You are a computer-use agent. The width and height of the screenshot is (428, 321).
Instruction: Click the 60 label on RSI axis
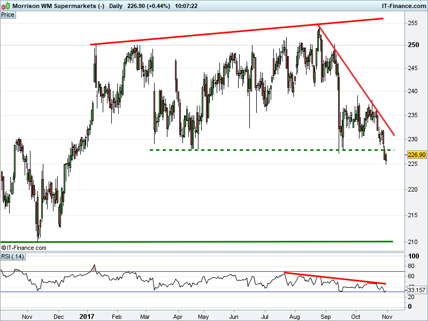411,276
